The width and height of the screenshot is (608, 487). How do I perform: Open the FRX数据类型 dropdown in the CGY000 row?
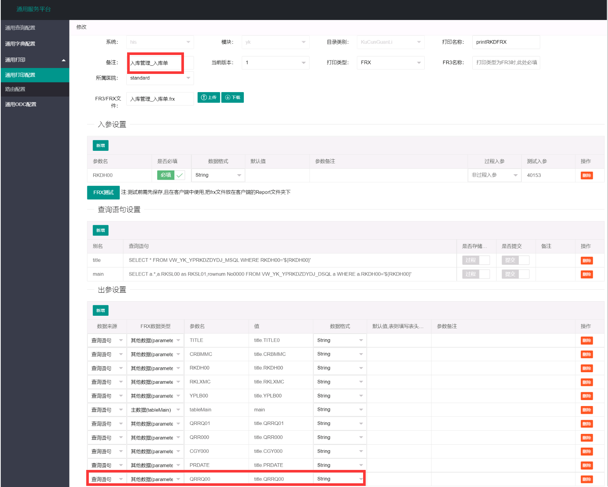(155, 451)
